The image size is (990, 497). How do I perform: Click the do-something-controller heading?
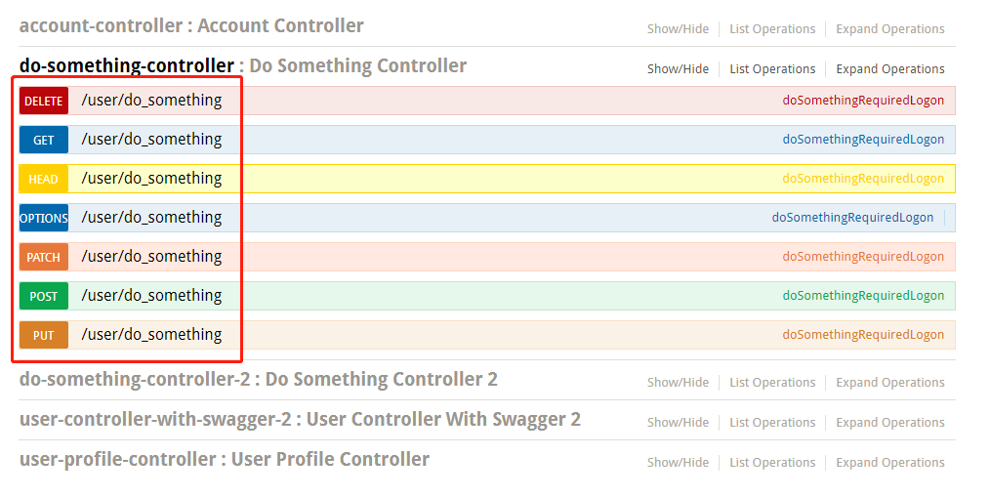[127, 65]
